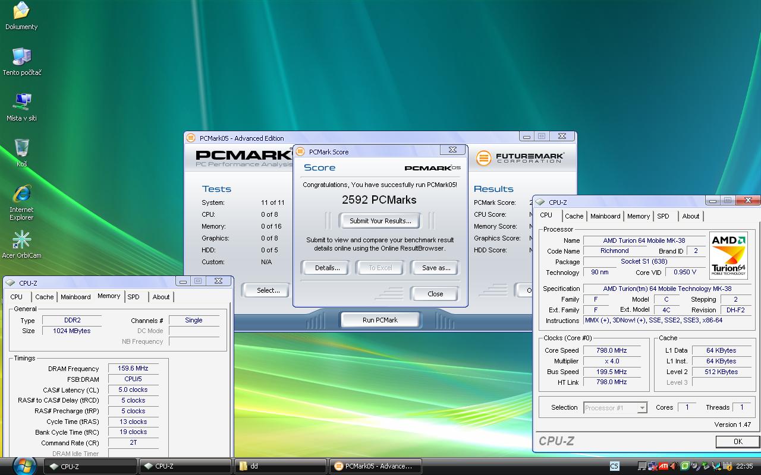Open the Memory tab in right CPU-Z window

(638, 216)
